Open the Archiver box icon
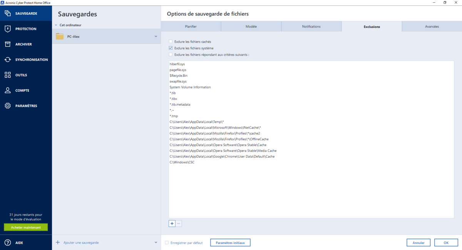This screenshot has width=462, height=250. tap(8, 44)
